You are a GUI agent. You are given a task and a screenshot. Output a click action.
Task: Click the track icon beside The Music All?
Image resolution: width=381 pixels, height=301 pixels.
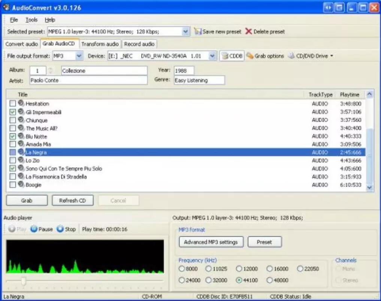pyautogui.click(x=21, y=128)
